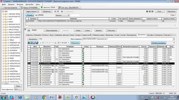Click the red lock status filter icon
This screenshot has width=179, height=100.
[29, 43]
